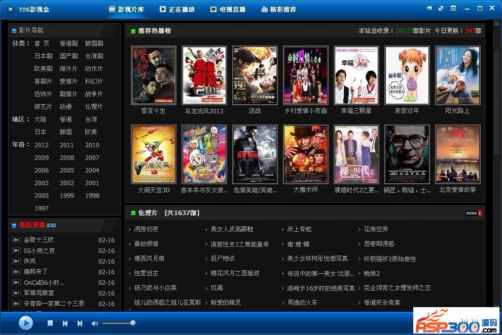This screenshot has width=502, height=335.
Task: Mute the volume speaker icon
Action: click(x=94, y=323)
